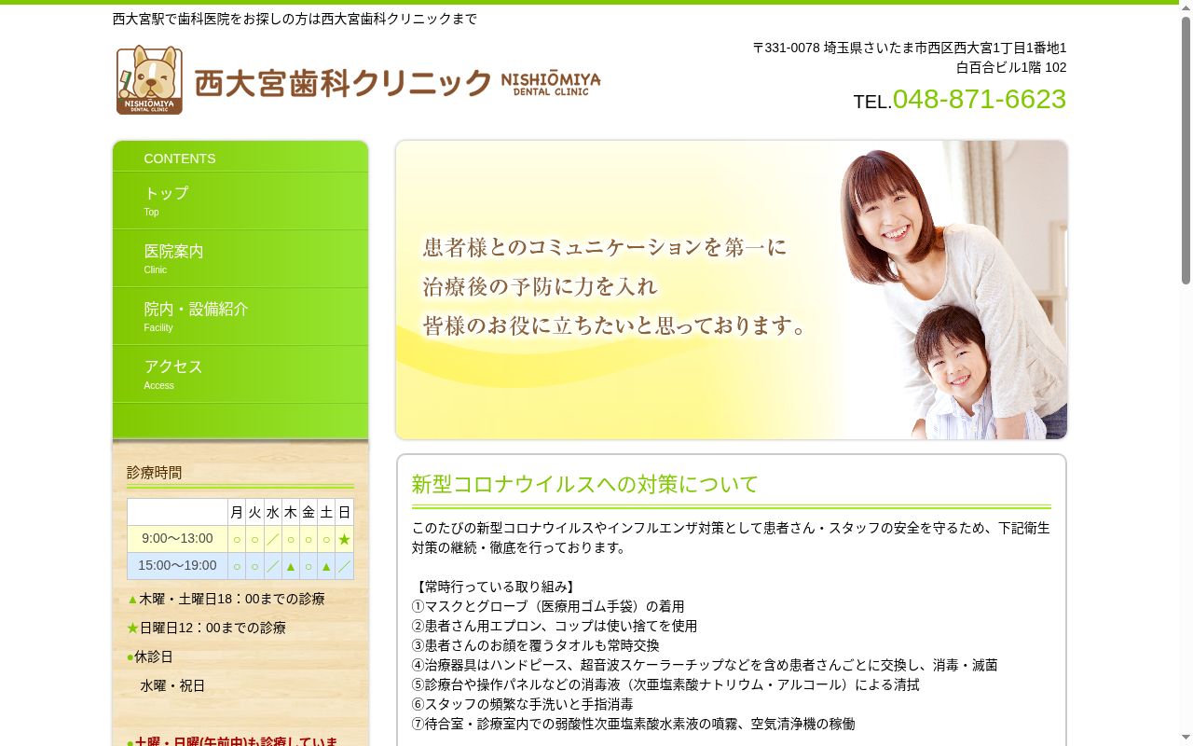Image resolution: width=1193 pixels, height=746 pixels.
Task: Click the star mark in the Sunday morning cell
Action: [x=344, y=539]
